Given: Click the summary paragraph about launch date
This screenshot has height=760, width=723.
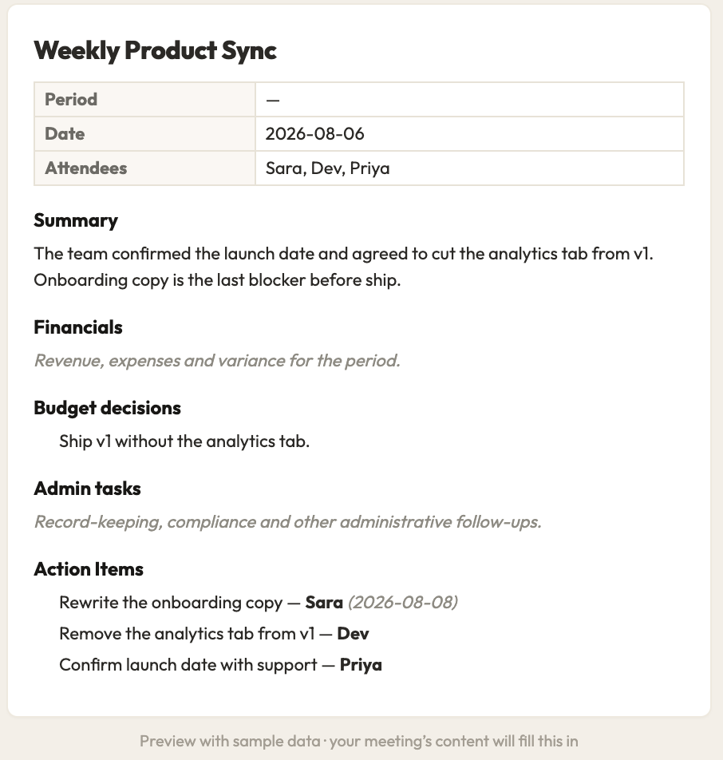Looking at the screenshot, I should (344, 267).
